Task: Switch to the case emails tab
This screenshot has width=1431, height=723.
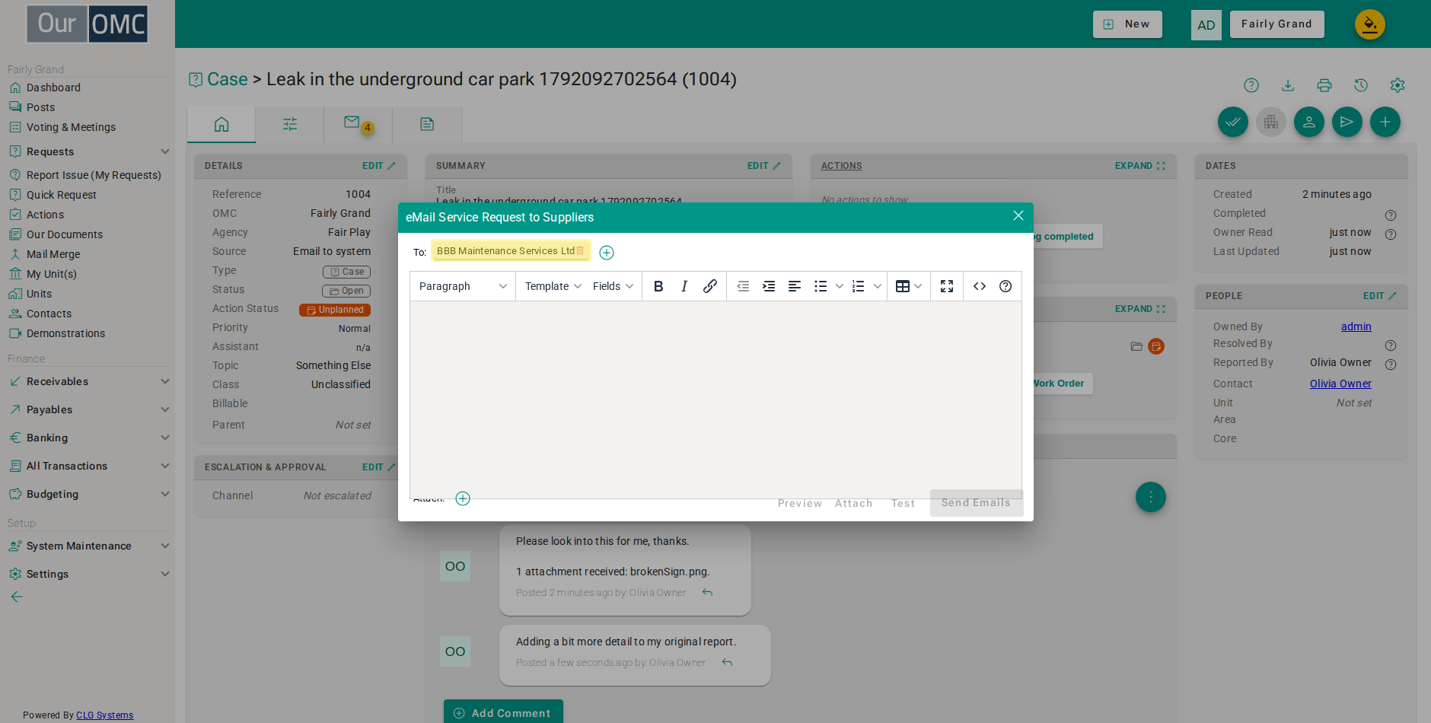Action: [358, 124]
